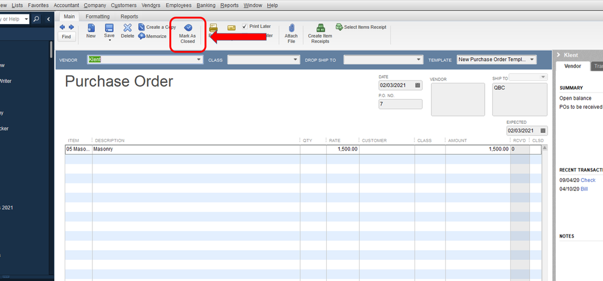Click the search magnifier icon
Image resolution: width=603 pixels, height=281 pixels.
(x=36, y=19)
